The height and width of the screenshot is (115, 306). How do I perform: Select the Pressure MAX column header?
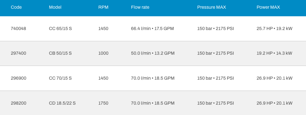click(212, 7)
